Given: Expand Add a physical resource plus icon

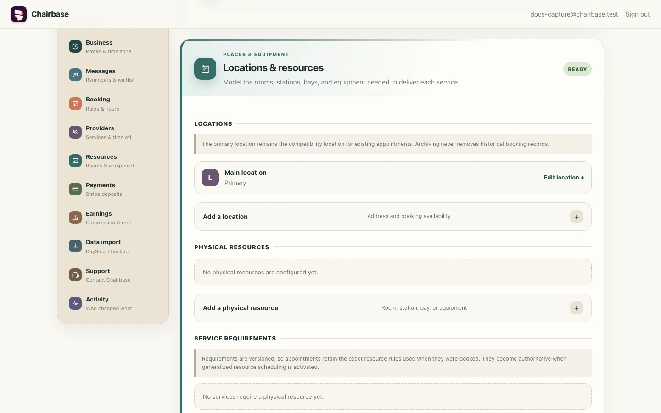Looking at the screenshot, I should 577,308.
